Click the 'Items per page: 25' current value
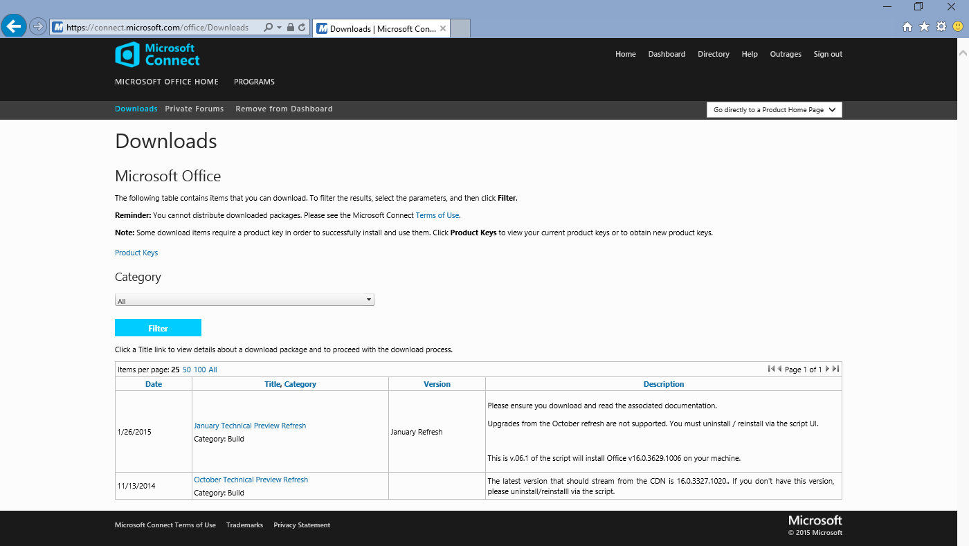 click(175, 370)
